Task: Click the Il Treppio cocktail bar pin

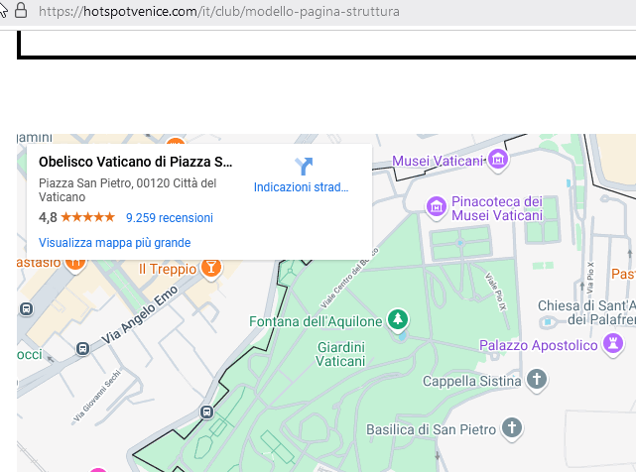Action: (211, 268)
